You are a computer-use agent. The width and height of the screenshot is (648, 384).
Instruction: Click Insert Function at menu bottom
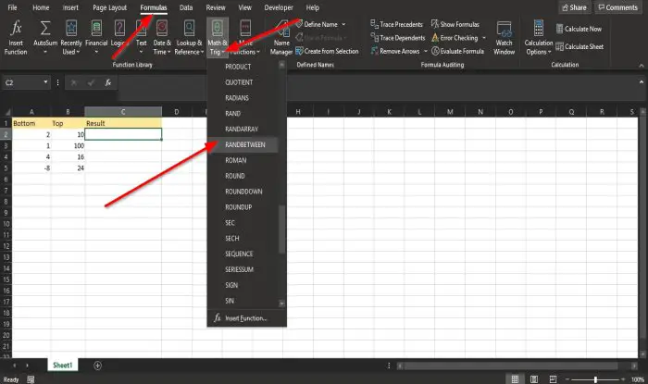[246, 318]
